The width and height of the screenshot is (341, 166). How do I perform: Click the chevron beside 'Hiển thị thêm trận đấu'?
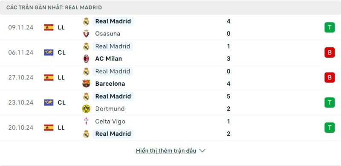(202, 151)
